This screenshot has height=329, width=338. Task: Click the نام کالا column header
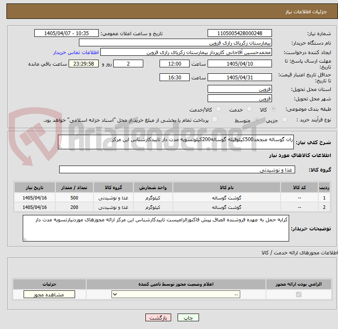226,187
